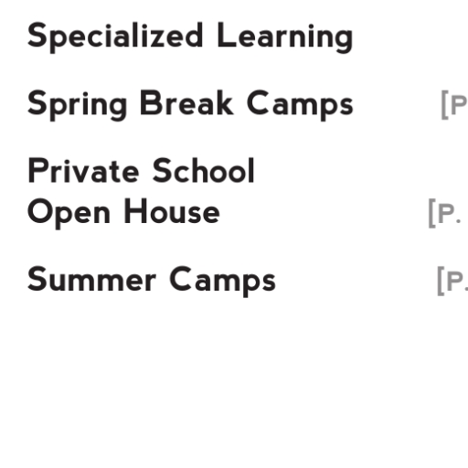Select the 'Private School' text line
Image resolution: width=468 pixels, height=468 pixels.
(141, 170)
